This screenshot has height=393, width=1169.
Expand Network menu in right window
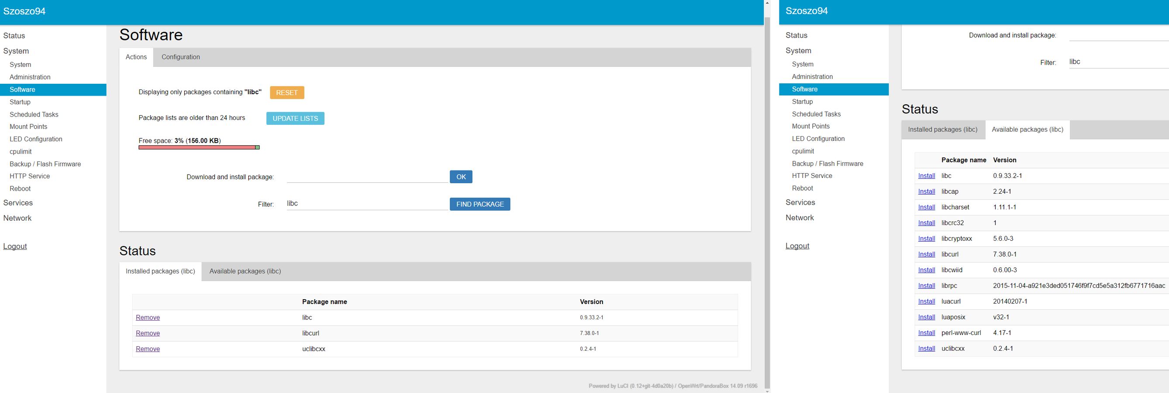point(800,218)
